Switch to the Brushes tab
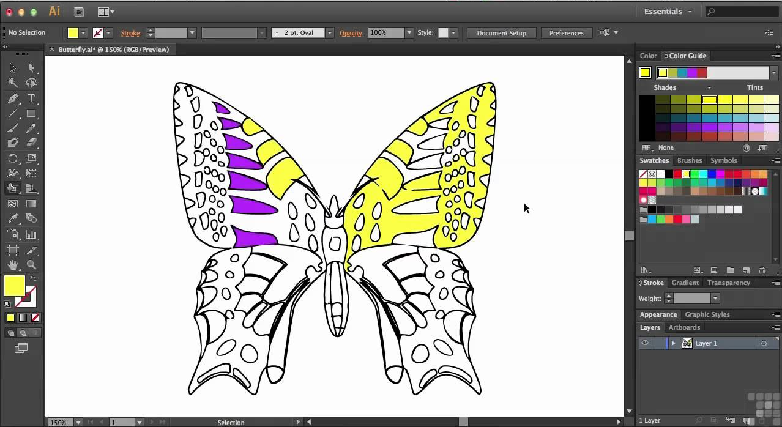The image size is (782, 427). (x=690, y=160)
